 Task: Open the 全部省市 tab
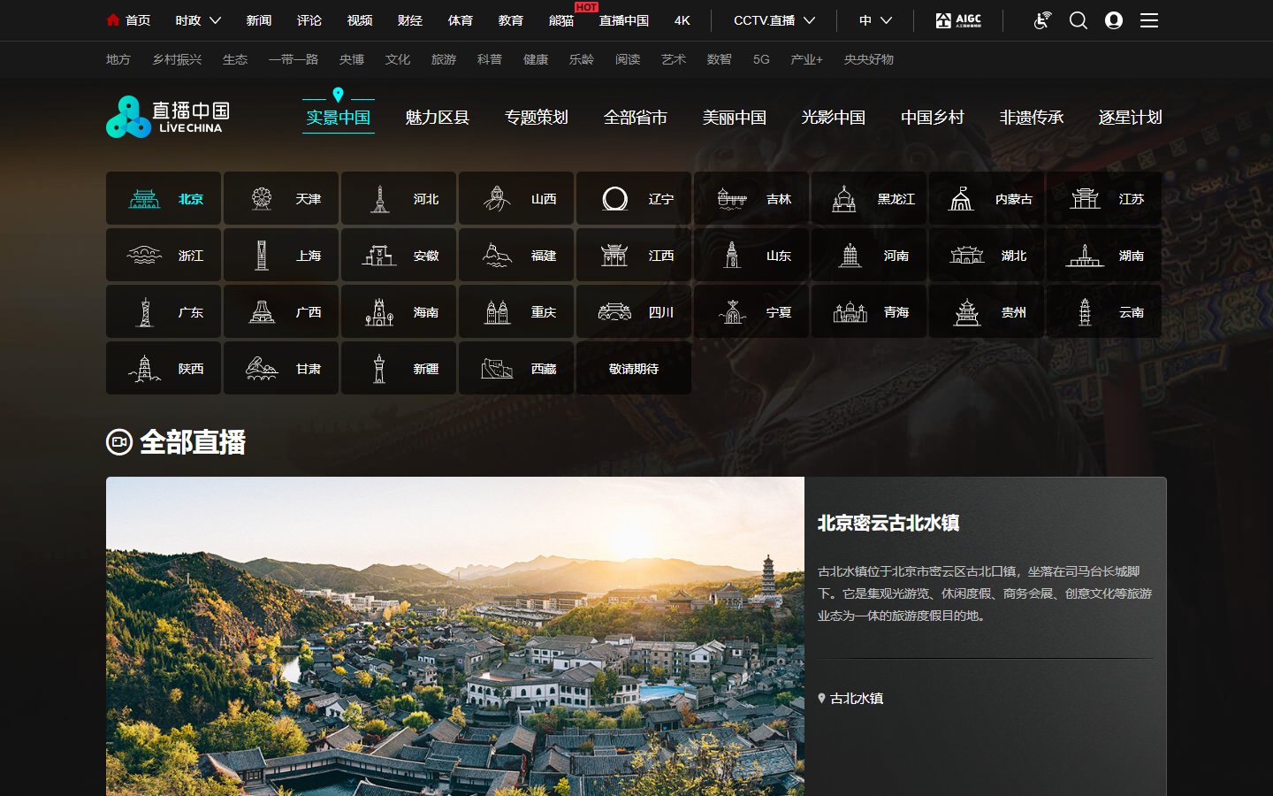635,118
